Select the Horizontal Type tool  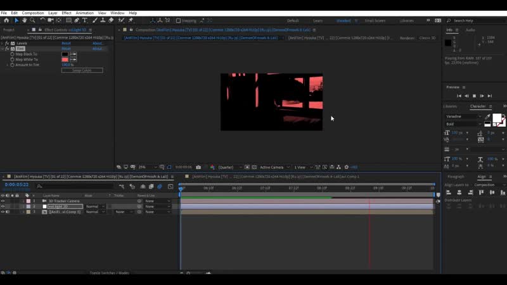(85, 20)
